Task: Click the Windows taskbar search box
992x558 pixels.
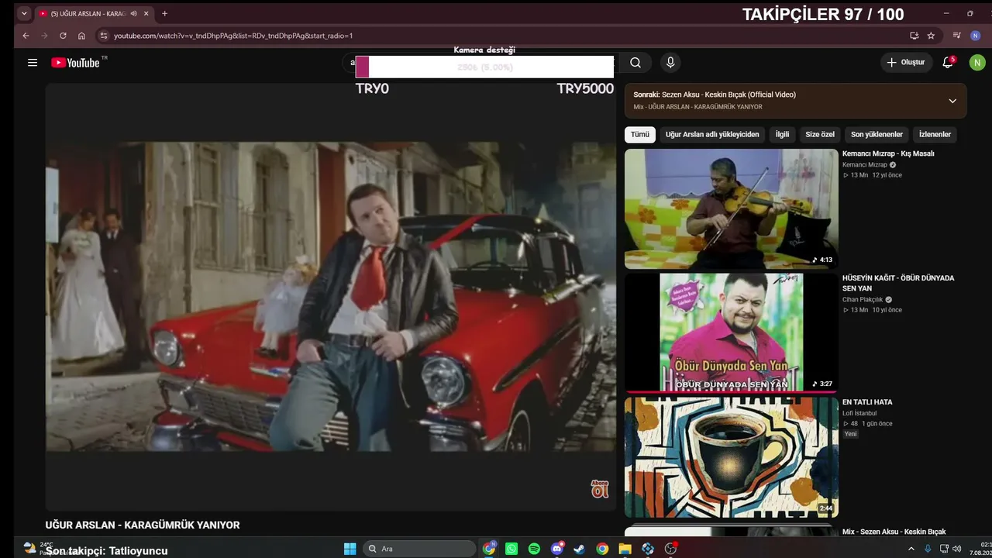Action: pos(418,549)
